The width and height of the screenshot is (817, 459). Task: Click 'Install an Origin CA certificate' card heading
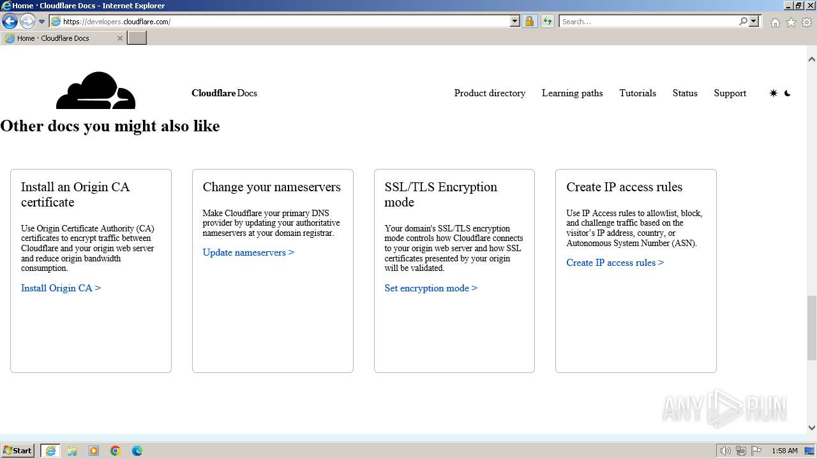pos(75,194)
